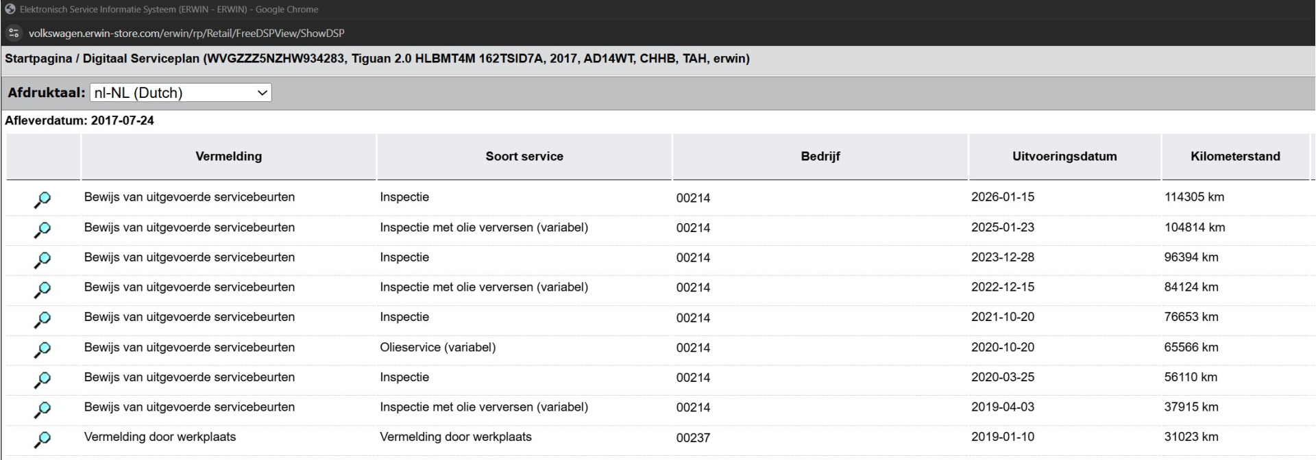
Task: Inspect the 2021-10-20 service record details
Action: pos(42,319)
